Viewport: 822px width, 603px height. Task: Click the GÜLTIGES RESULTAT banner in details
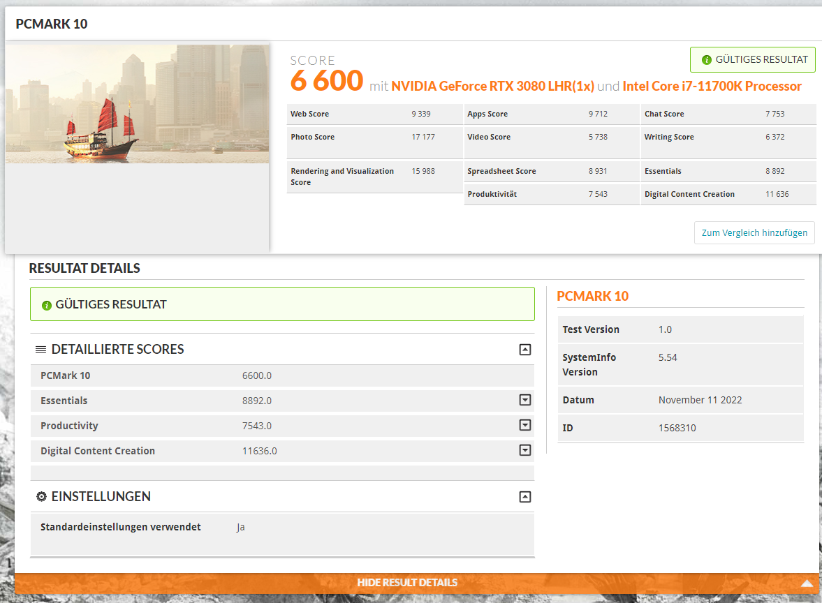point(283,304)
